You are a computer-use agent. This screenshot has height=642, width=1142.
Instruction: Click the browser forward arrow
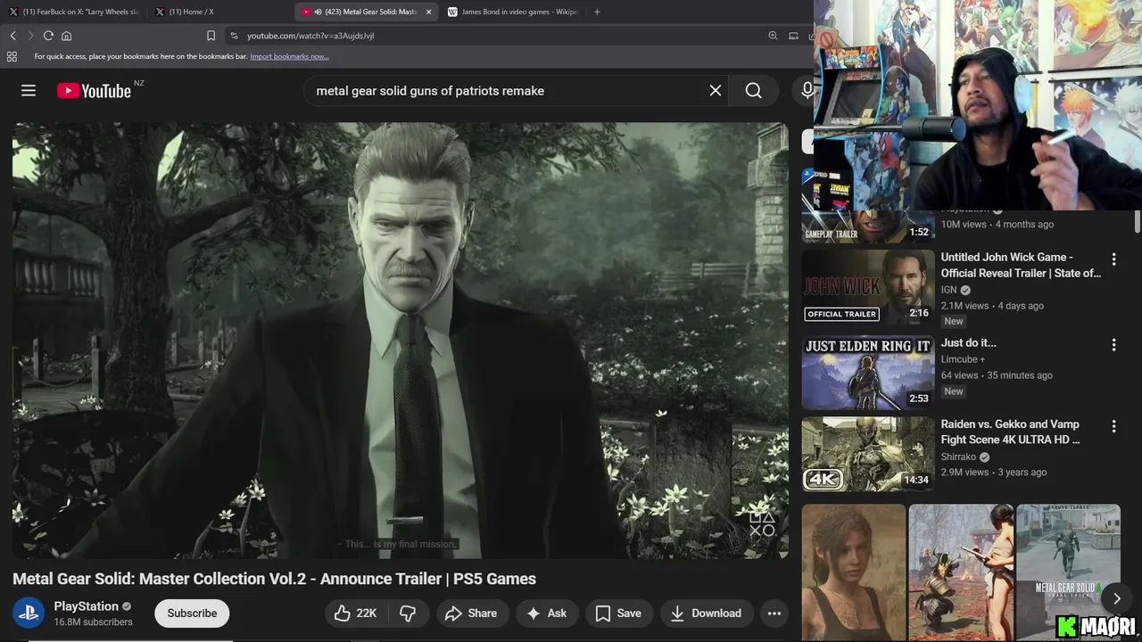click(30, 36)
